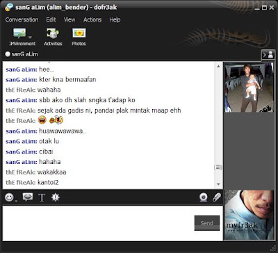Image resolution: width=278 pixels, height=253 pixels.
Task: Send a Buzz with starburst icon
Action: point(56,197)
